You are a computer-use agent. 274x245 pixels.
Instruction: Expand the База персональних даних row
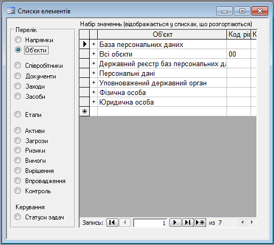pyautogui.click(x=93, y=44)
